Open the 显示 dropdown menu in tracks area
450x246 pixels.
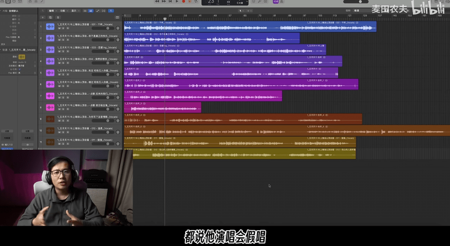tap(75, 11)
